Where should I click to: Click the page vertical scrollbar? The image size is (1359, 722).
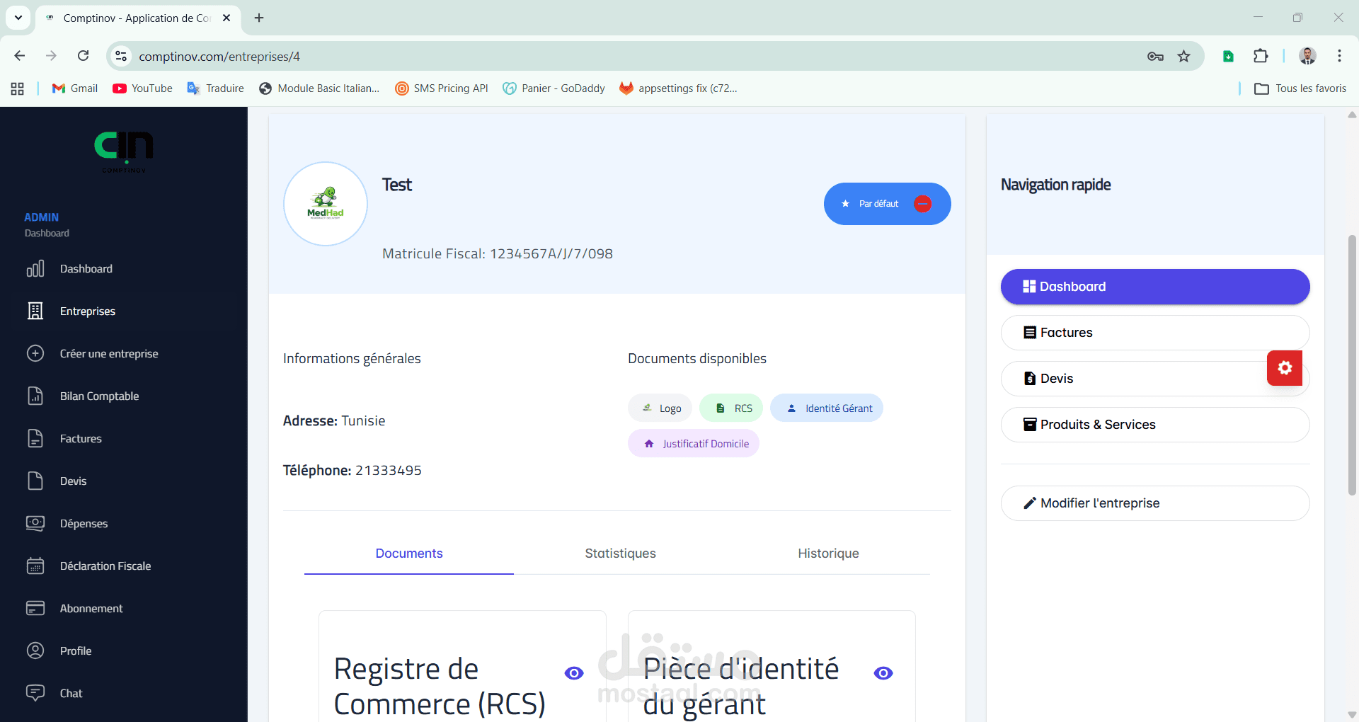pyautogui.click(x=1352, y=365)
